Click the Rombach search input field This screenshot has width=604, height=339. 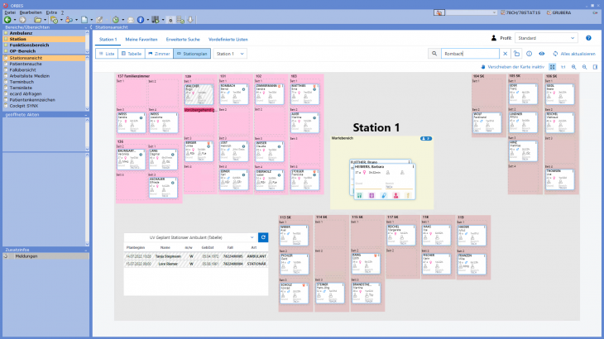[467, 54]
